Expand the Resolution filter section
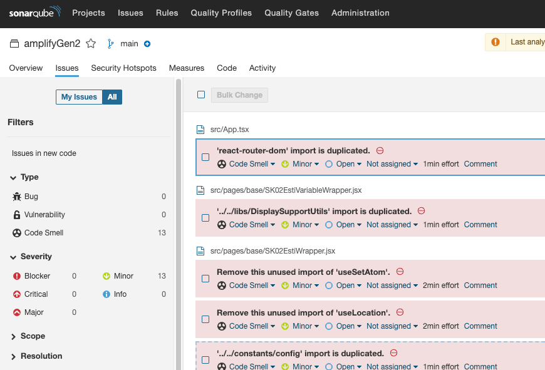545x370 pixels. [36, 356]
